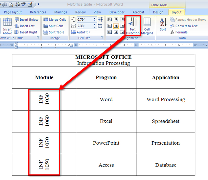Click the 'Program' header cell

point(106,78)
